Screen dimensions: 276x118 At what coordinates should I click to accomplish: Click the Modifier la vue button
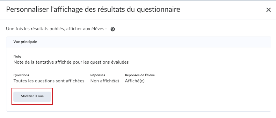[32, 96]
